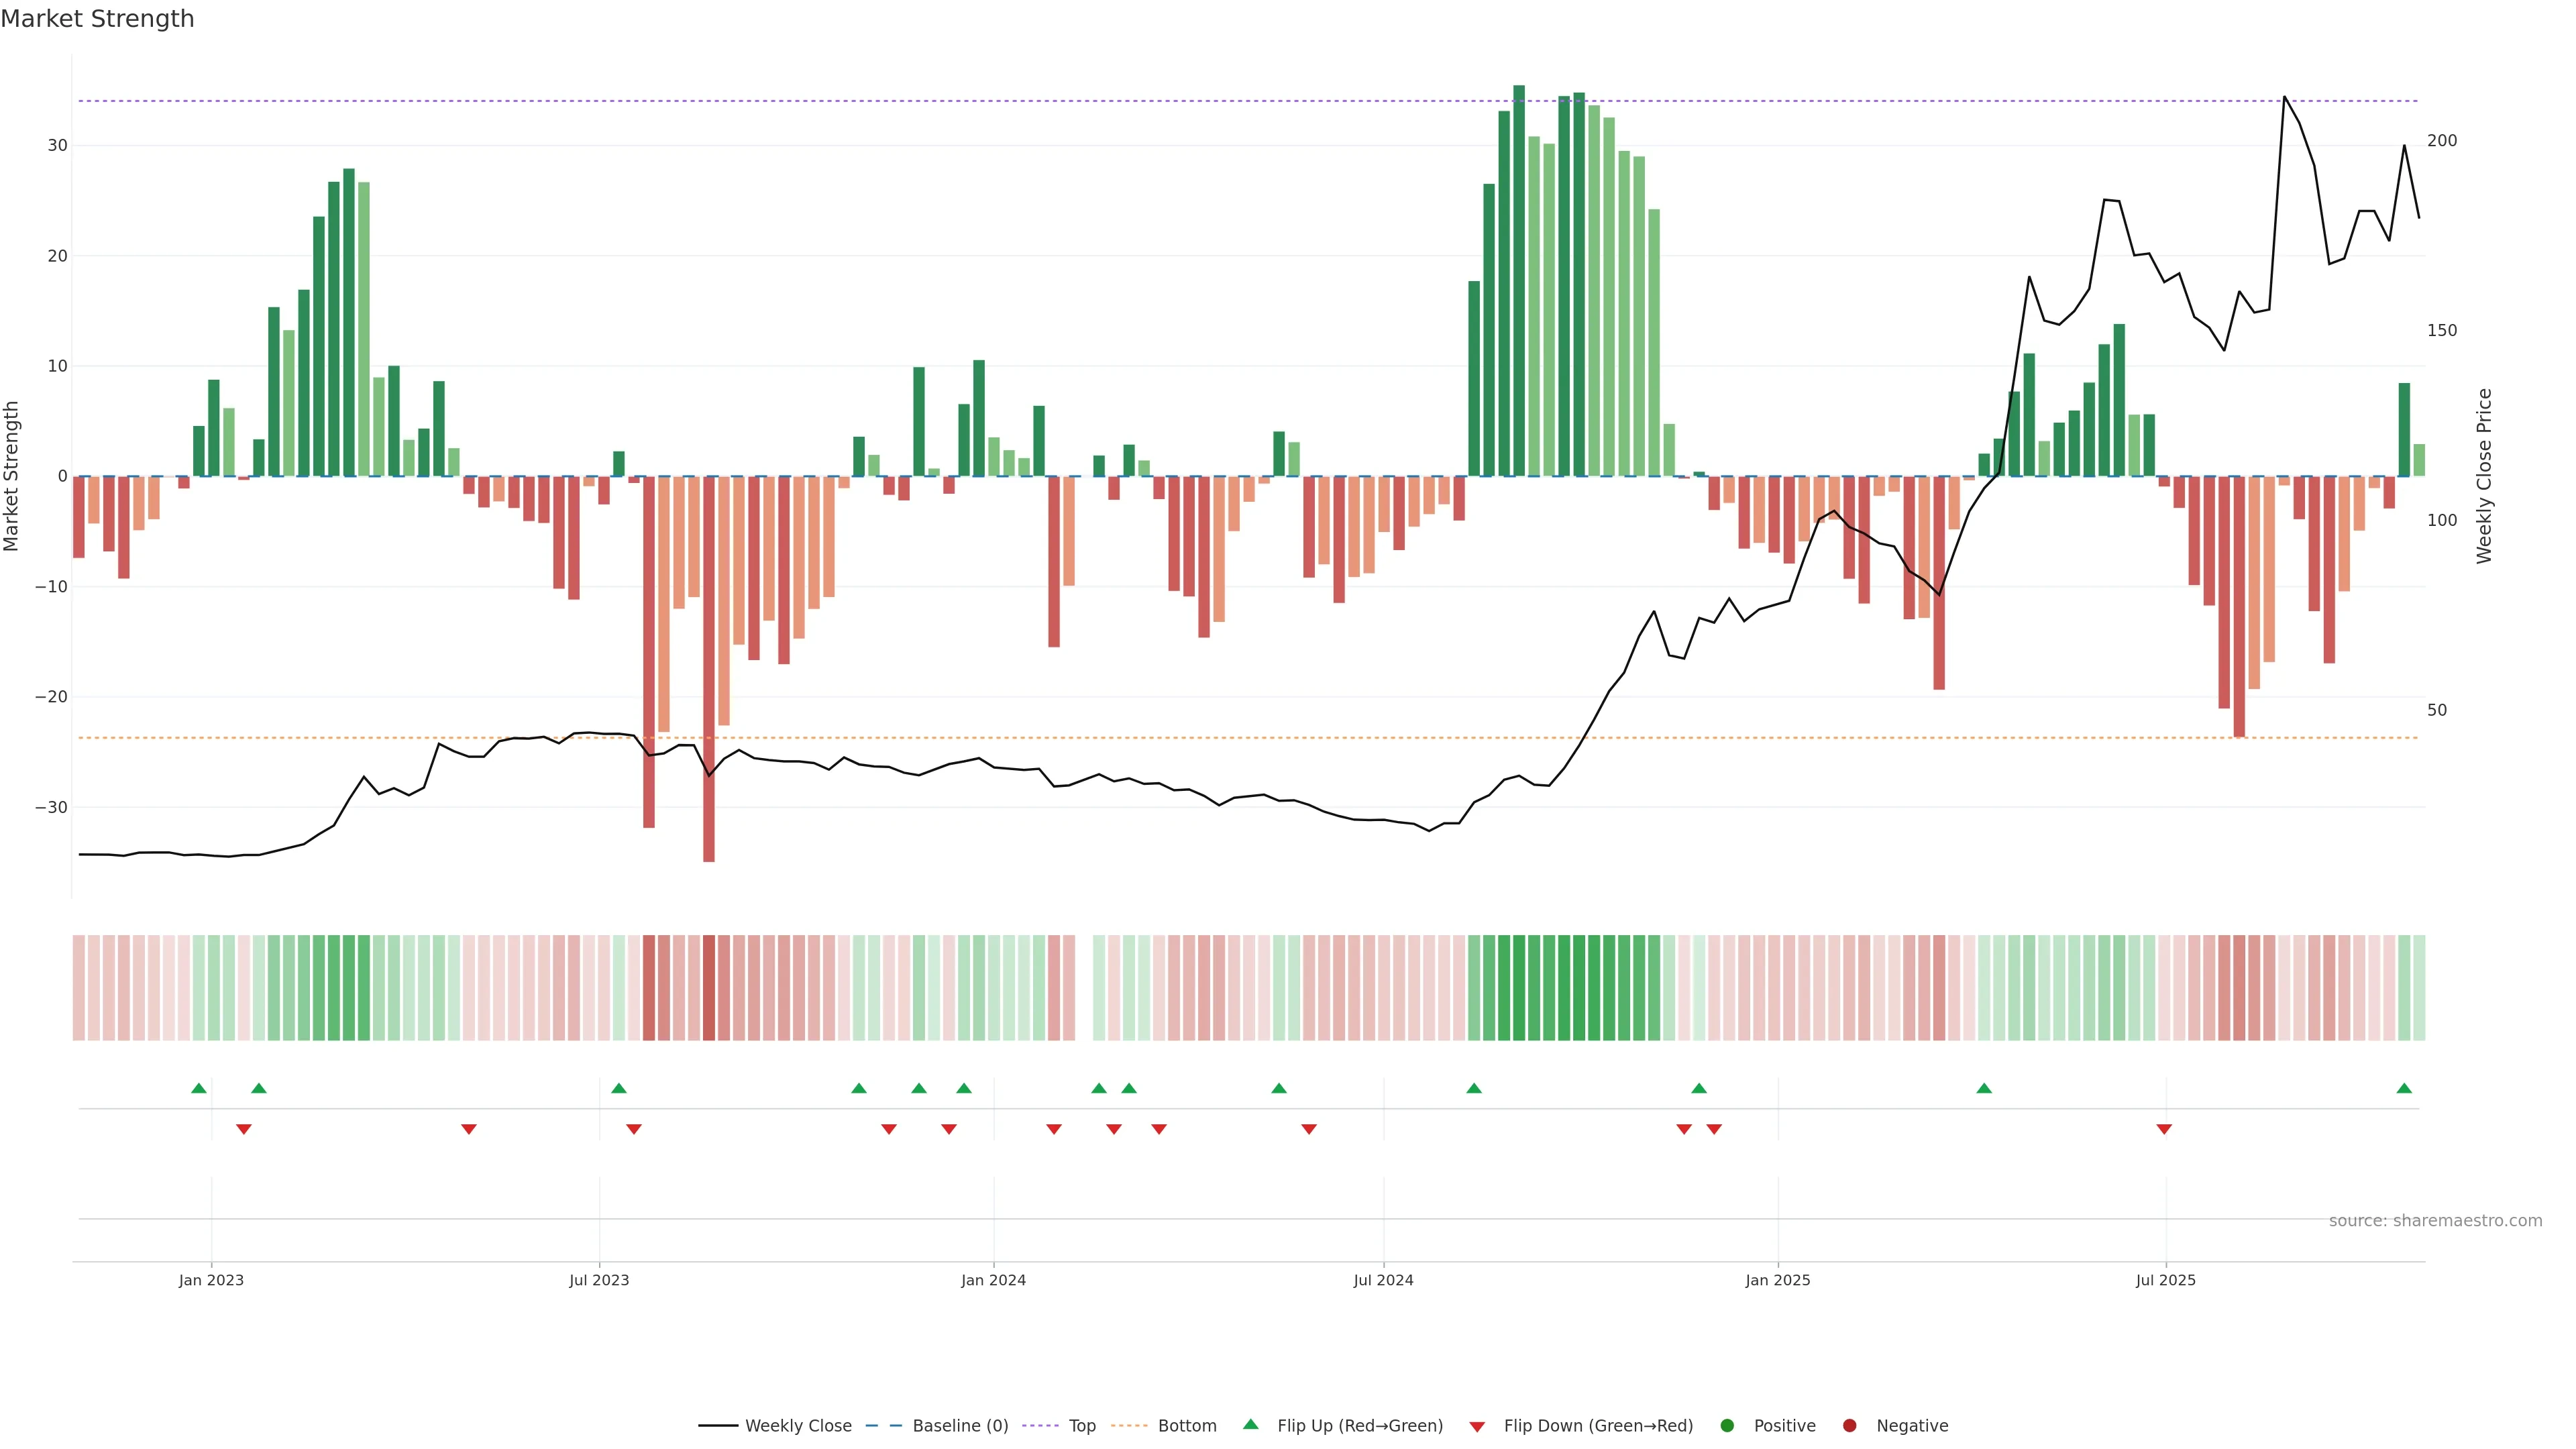
Task: Select the last Flip Up marker at far right
Action: coord(2404,1088)
